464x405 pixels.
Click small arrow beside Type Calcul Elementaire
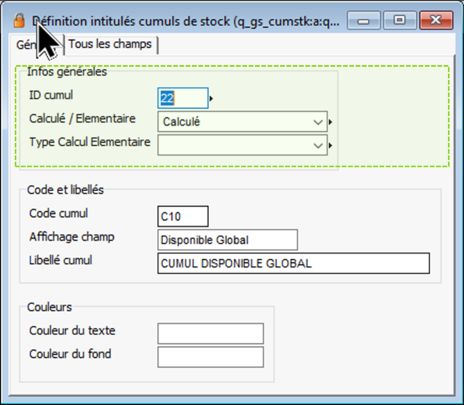tap(331, 145)
